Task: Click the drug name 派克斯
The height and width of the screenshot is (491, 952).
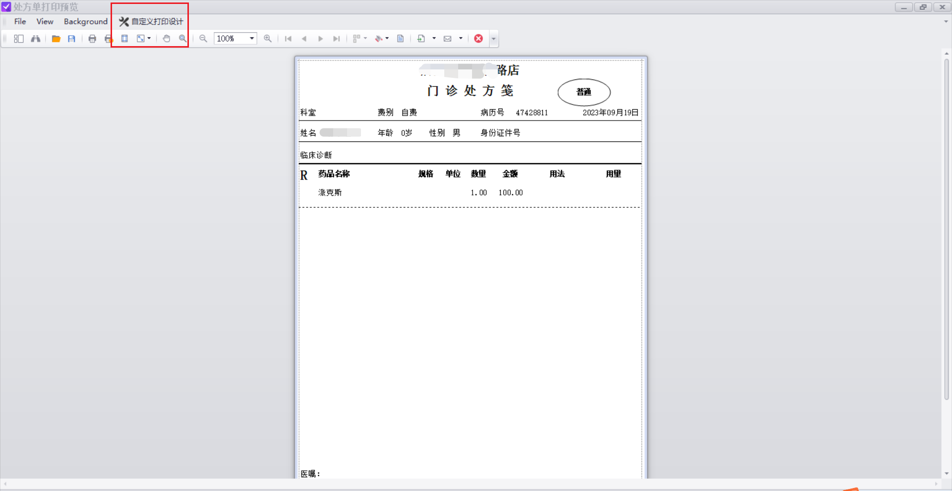Action: (330, 192)
